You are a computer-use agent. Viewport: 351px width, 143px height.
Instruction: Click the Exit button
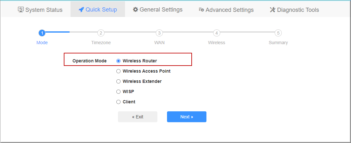pos(138,117)
